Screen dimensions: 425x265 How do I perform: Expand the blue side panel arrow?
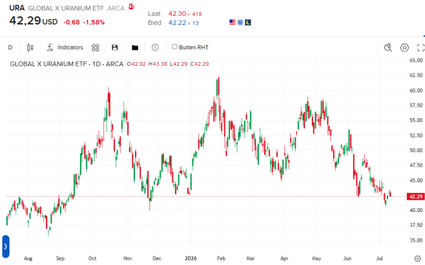pyautogui.click(x=6, y=246)
